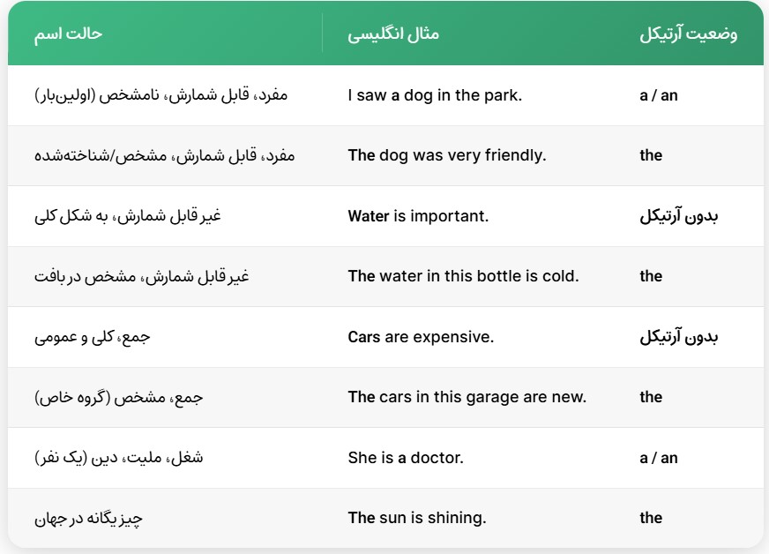This screenshot has width=769, height=554.
Task: Click the 'چیز یگانه در جهان' cell
Action: [88, 518]
